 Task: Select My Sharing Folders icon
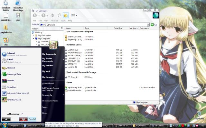(66, 87)
